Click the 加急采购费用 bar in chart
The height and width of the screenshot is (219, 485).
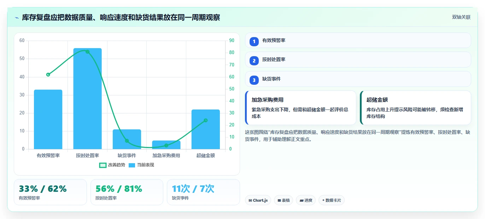coord(166,145)
